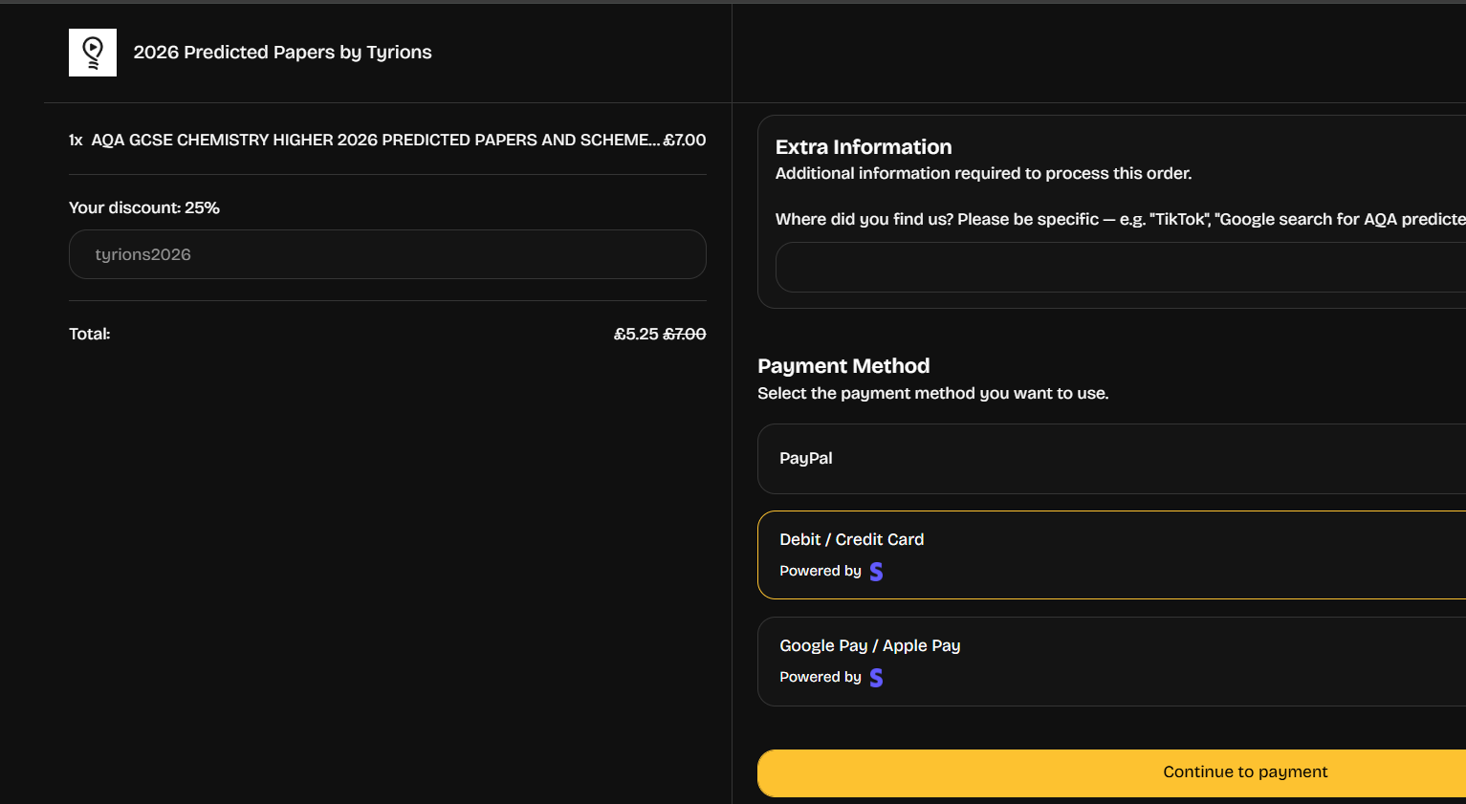Click 'Select the payment method you want to use' text
Screen dimensions: 1466x804
[x=933, y=393]
